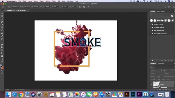The height and width of the screenshot is (98, 175).
Task: Open the Filter menu
Action: [x=54, y=1]
